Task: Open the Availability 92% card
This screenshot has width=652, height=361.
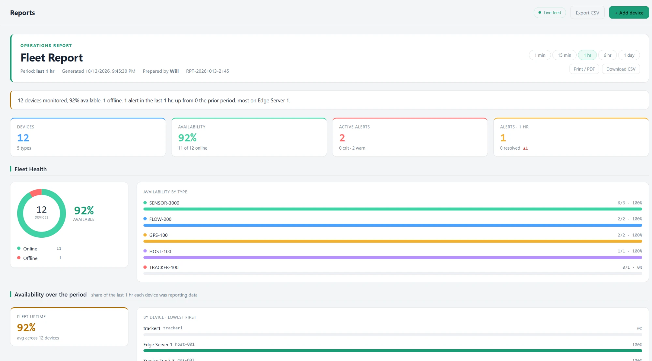Action: point(249,137)
